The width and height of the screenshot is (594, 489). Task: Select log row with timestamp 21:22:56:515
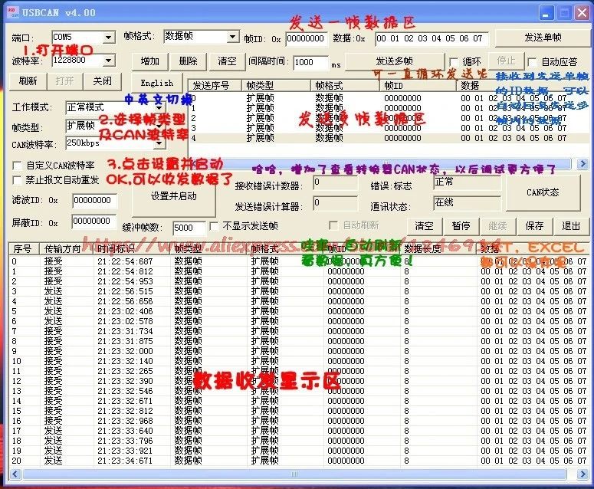click(x=299, y=291)
